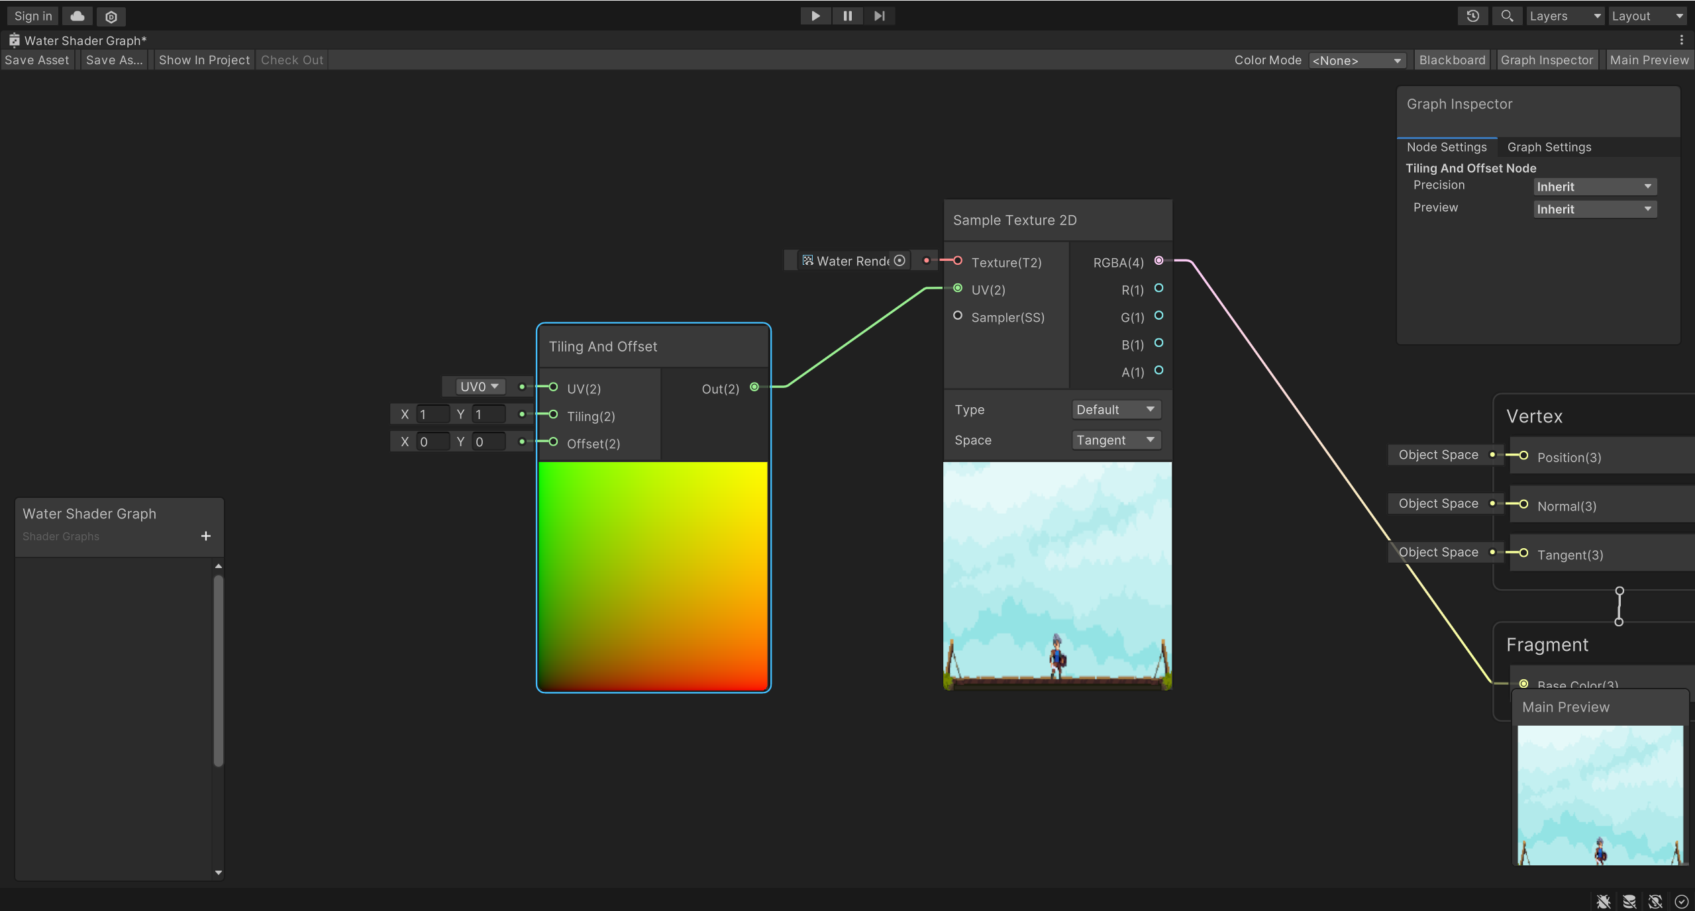Click the Offset X value field

(433, 442)
